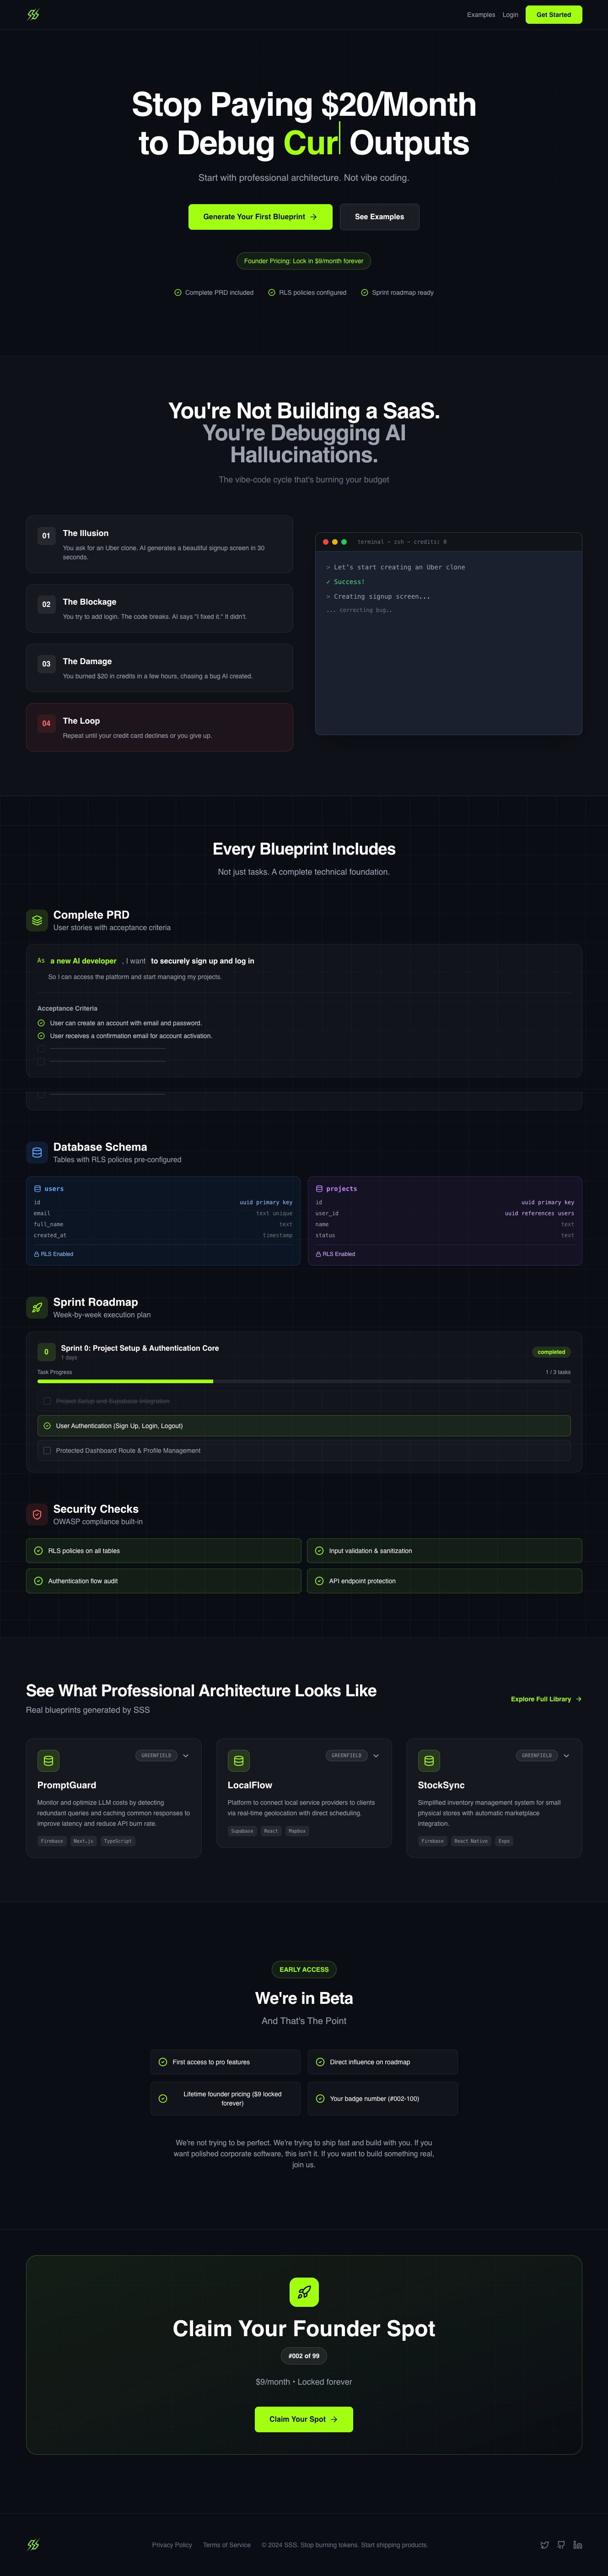Open the GitHub icon in the footer
The image size is (608, 2576).
pos(561,2545)
